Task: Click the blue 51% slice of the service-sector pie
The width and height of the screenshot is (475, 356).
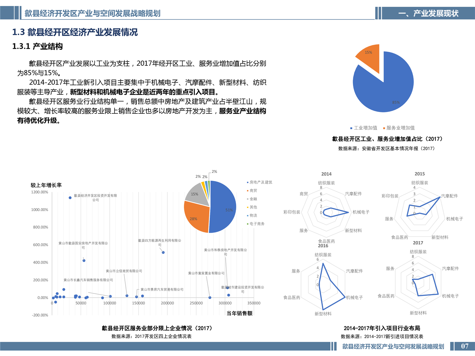Action: tap(224, 207)
